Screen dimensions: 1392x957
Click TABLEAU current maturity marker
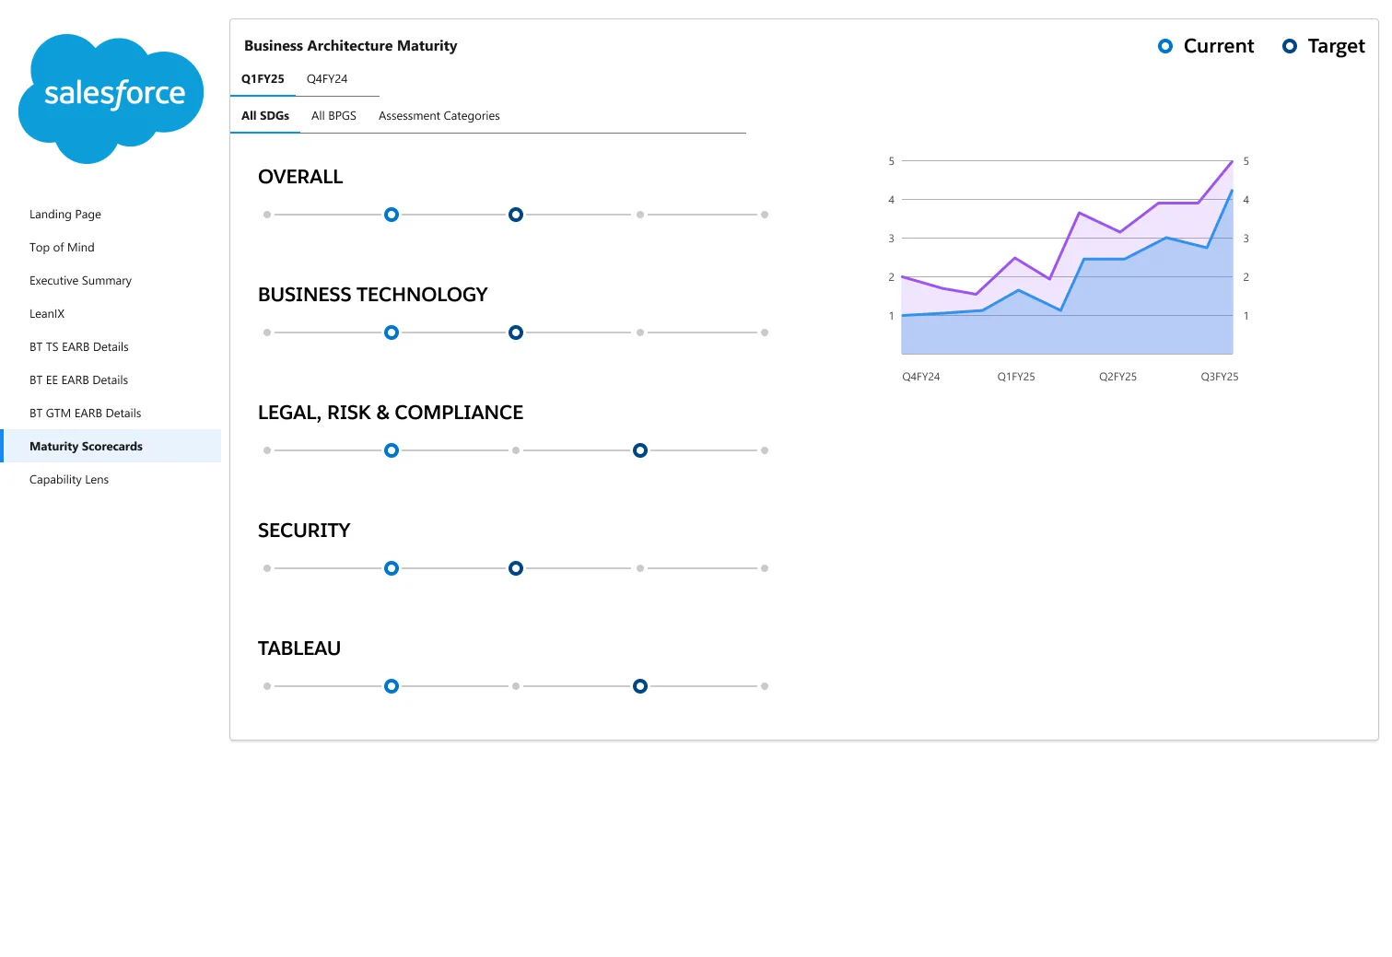coord(392,686)
